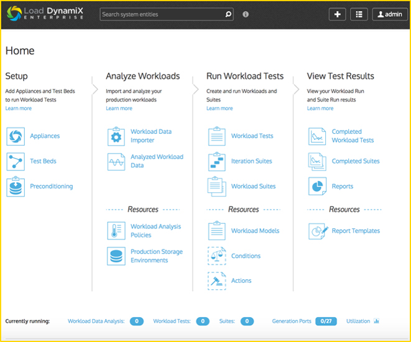Open the Workload Tests clipboard icon

(x=217, y=136)
